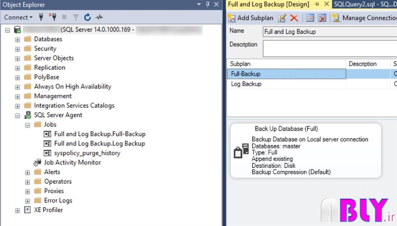Viewport: 397px width, 226px height.
Task: Select the Log Backup subplan row
Action: click(x=312, y=84)
